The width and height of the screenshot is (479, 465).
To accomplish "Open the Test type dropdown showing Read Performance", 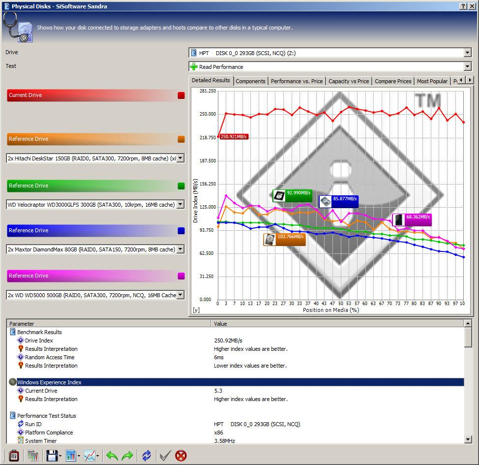I will [x=467, y=66].
